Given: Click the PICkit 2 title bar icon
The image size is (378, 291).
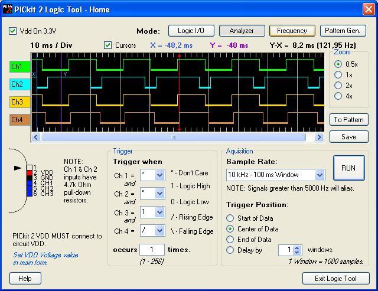Looking at the screenshot, I should [x=7, y=9].
